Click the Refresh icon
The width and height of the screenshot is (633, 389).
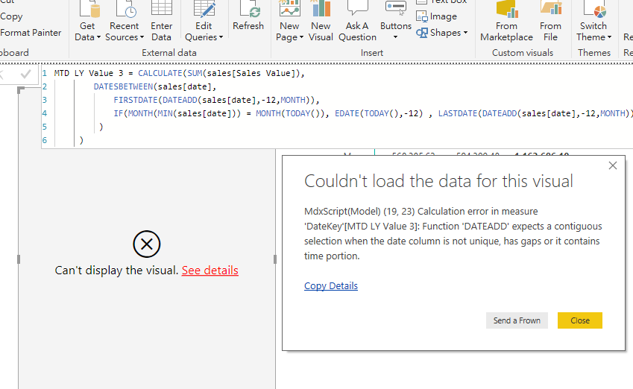pyautogui.click(x=251, y=9)
